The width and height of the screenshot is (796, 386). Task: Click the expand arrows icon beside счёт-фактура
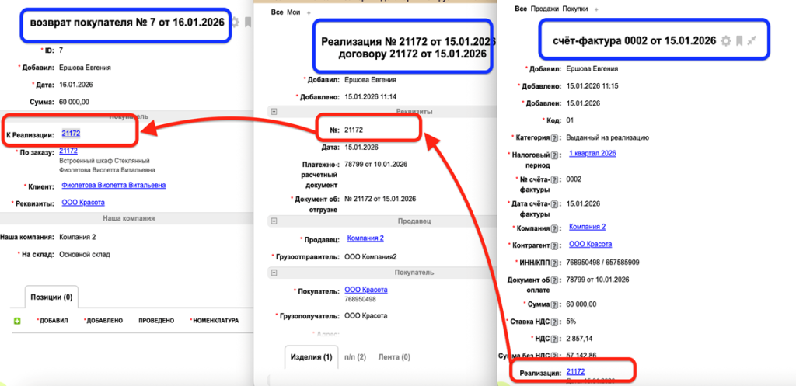point(752,40)
